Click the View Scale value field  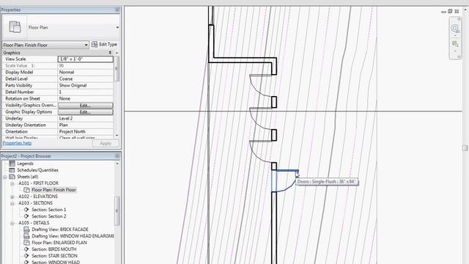[x=86, y=59]
